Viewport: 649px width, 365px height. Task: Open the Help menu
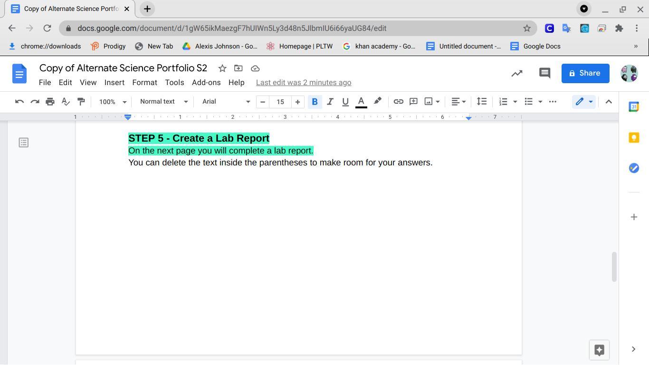click(x=236, y=82)
